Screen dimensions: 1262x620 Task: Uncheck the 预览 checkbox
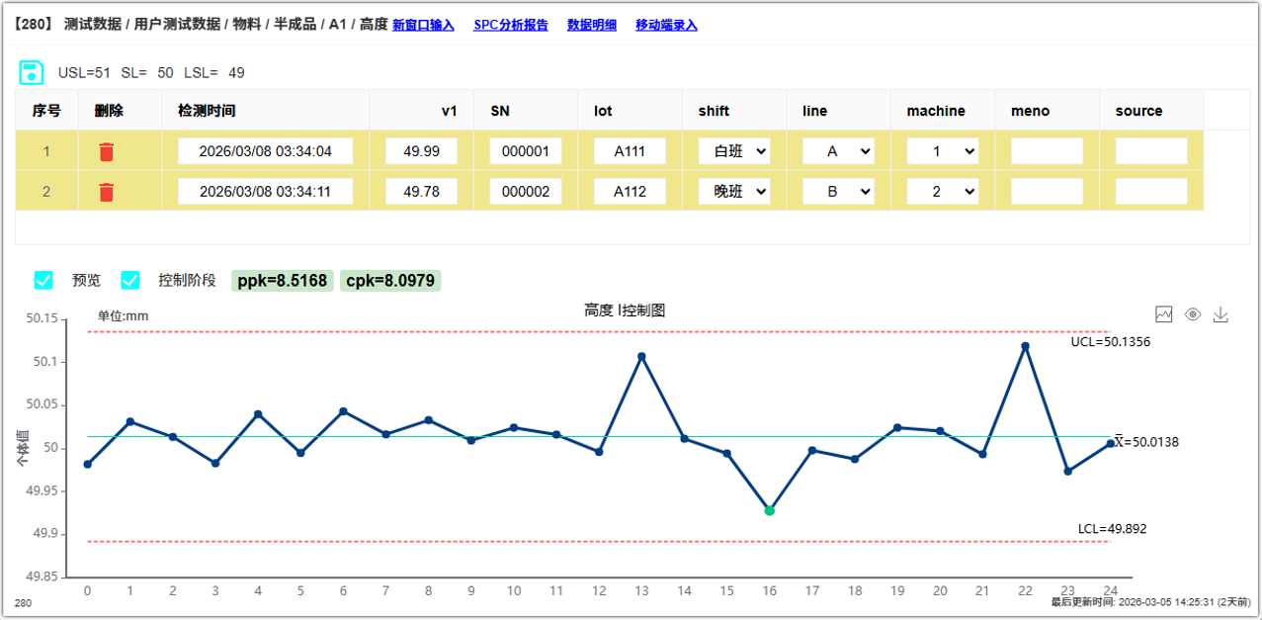tap(43, 280)
